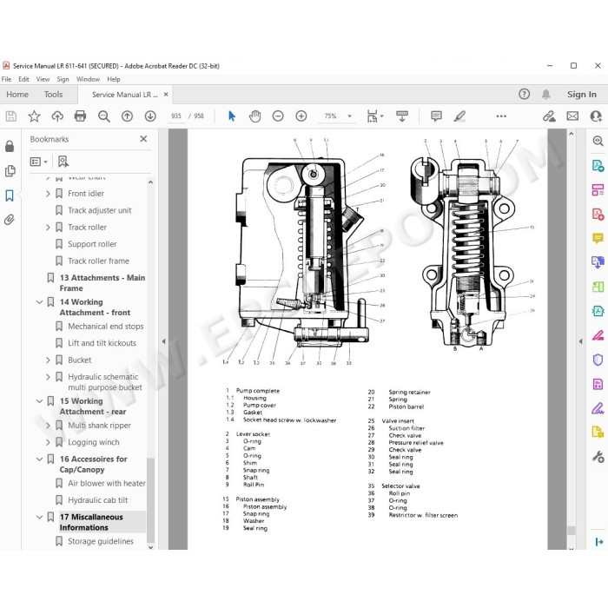Select the Highlight text pen
Viewport: 608px width, 608px height.
tap(459, 116)
